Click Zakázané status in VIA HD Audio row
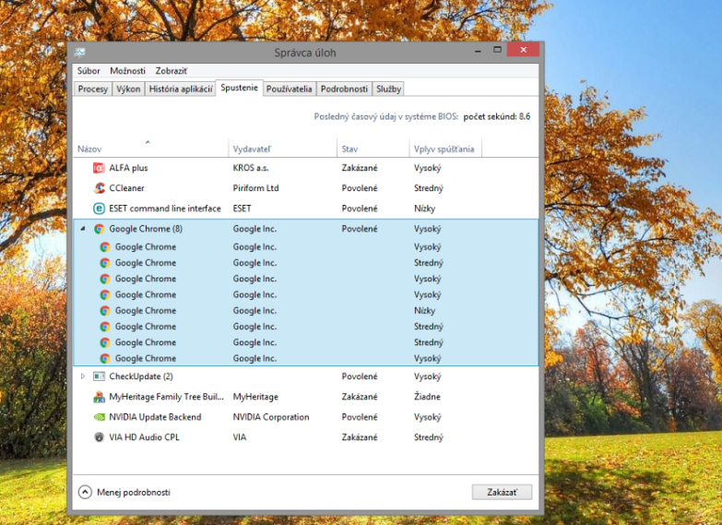 click(x=360, y=437)
